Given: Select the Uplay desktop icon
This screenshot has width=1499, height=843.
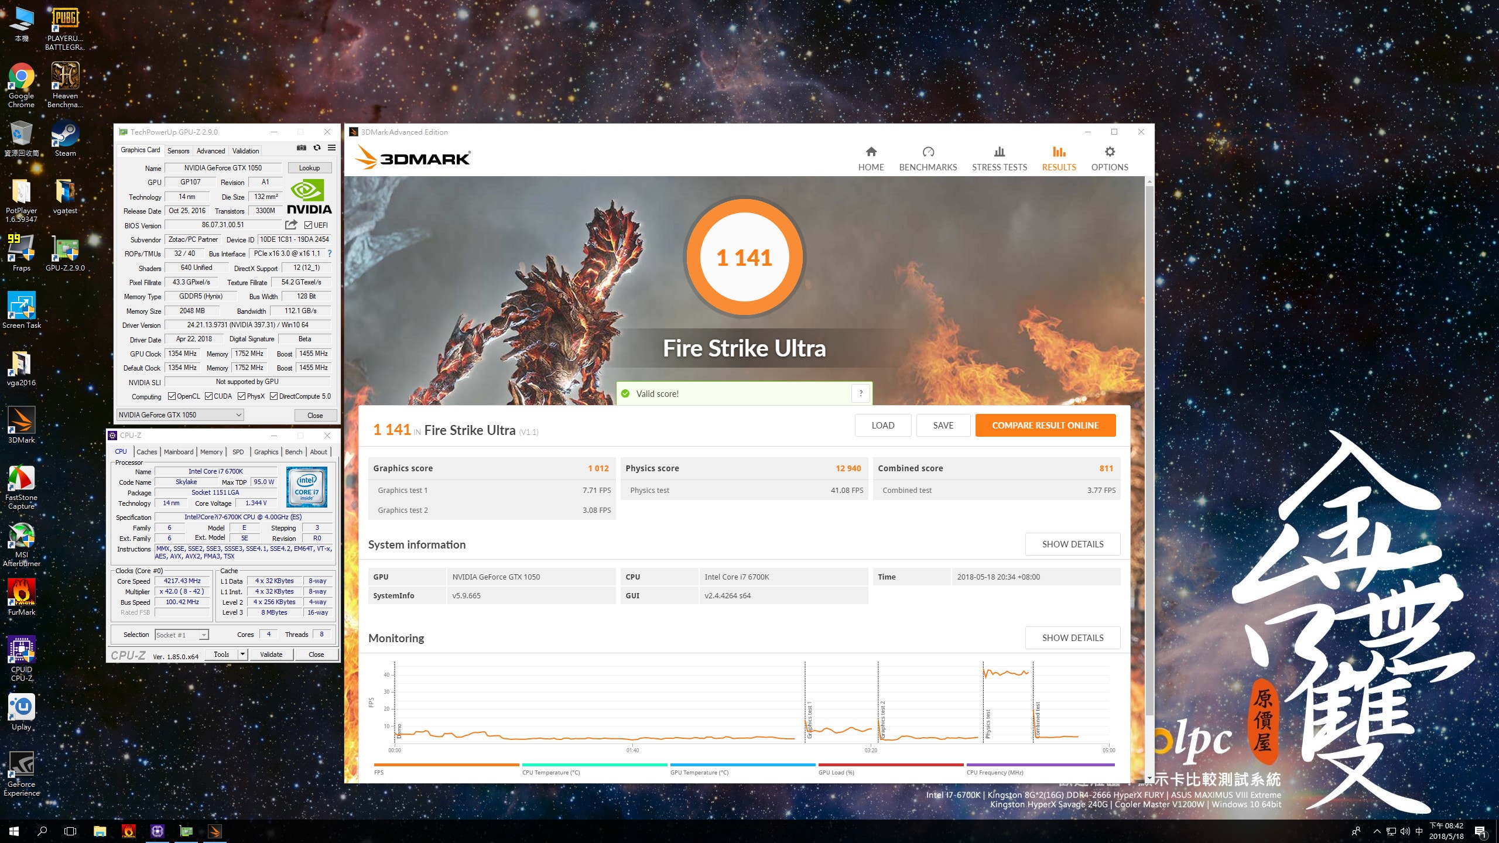Looking at the screenshot, I should [x=21, y=712].
